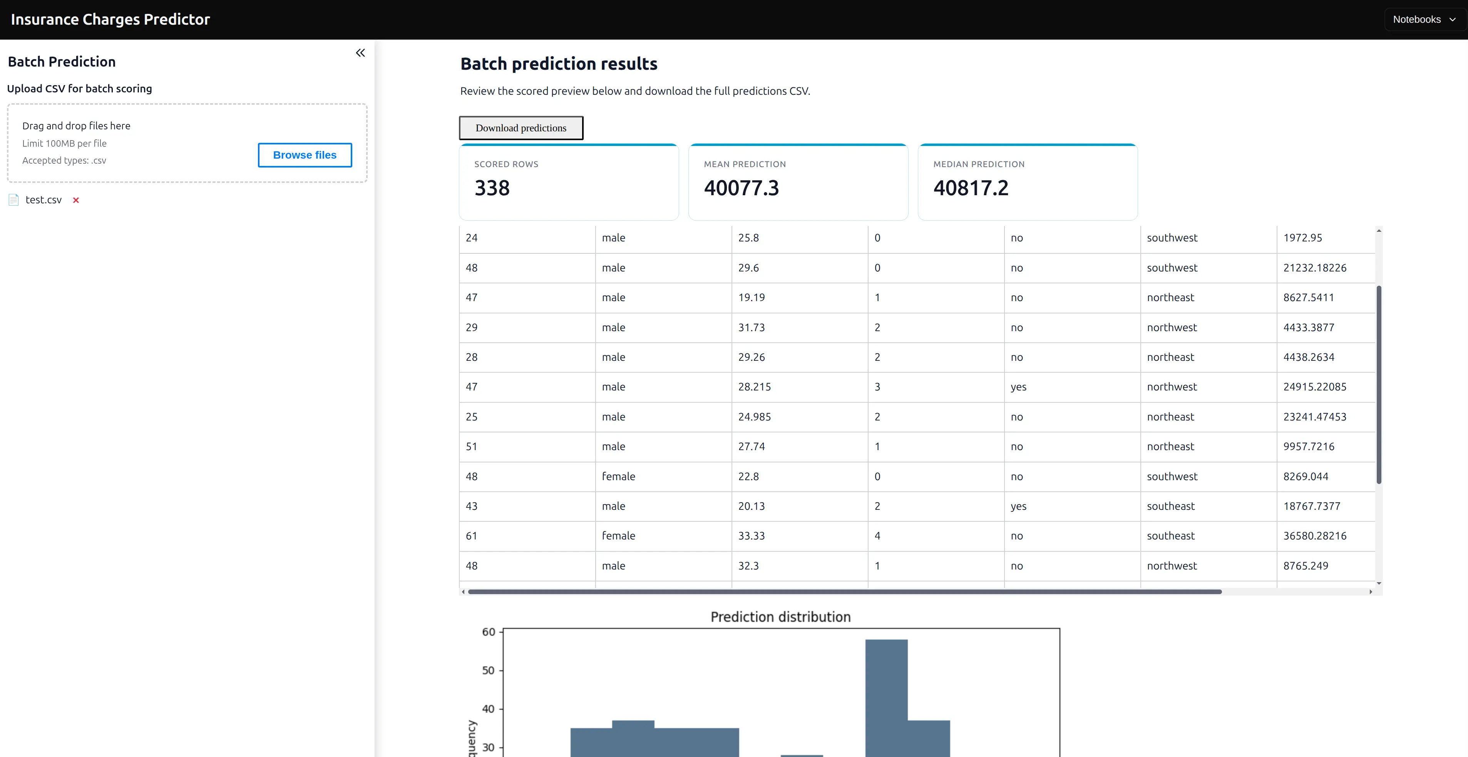Click 'yes' smoker cell in 20.13 row

pos(1072,506)
